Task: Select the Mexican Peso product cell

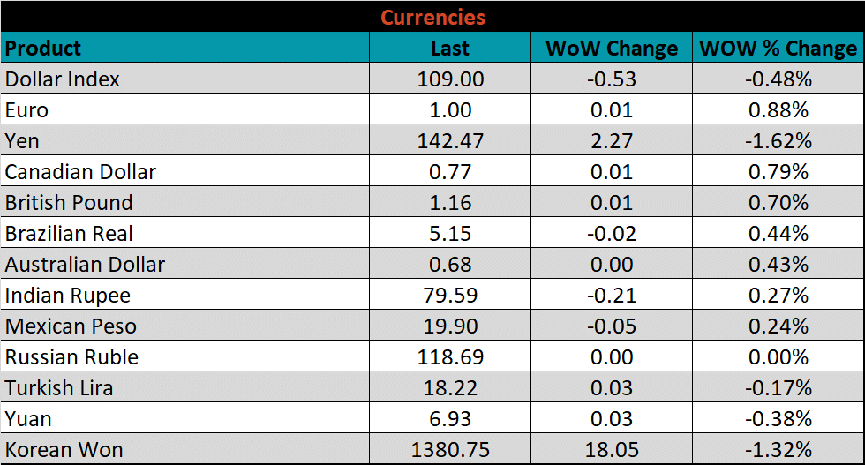Action: click(x=71, y=326)
